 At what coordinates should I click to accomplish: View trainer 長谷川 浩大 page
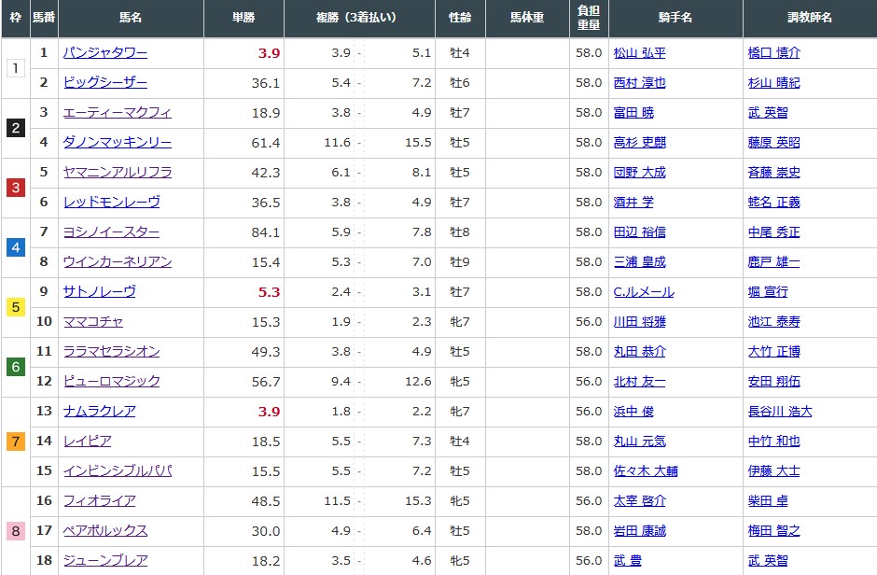point(780,412)
